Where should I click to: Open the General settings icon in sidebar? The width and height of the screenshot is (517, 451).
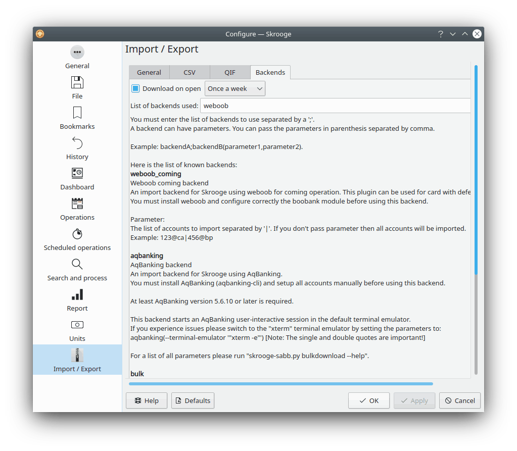pos(77,52)
